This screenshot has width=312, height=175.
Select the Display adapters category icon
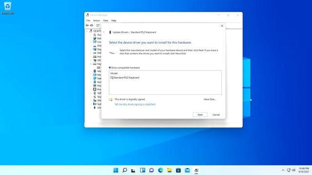[95, 49]
